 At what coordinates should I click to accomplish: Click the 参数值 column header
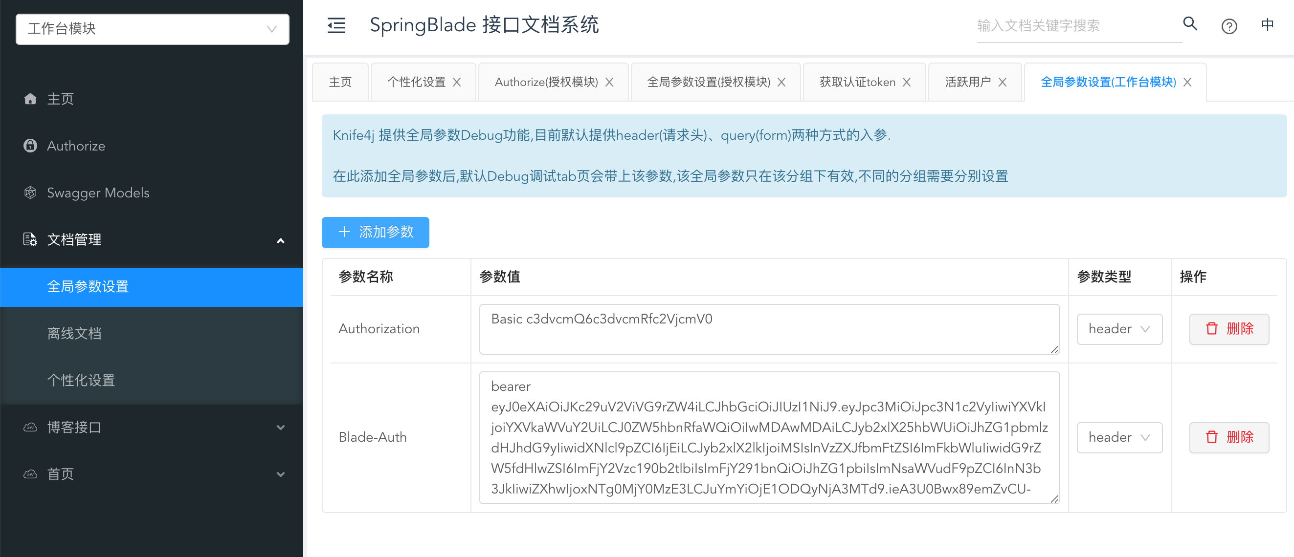pos(769,277)
